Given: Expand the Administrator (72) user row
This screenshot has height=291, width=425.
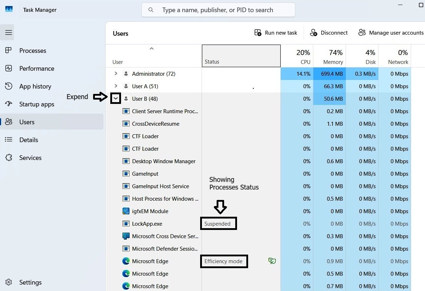Looking at the screenshot, I should (116, 74).
